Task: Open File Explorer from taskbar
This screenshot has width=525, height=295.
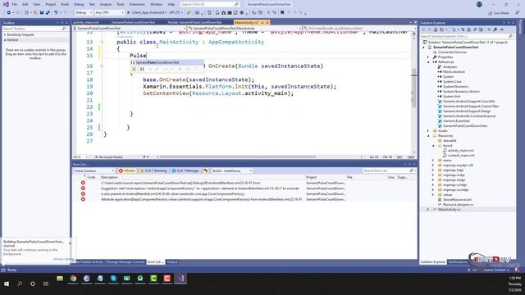Action: coord(60,279)
